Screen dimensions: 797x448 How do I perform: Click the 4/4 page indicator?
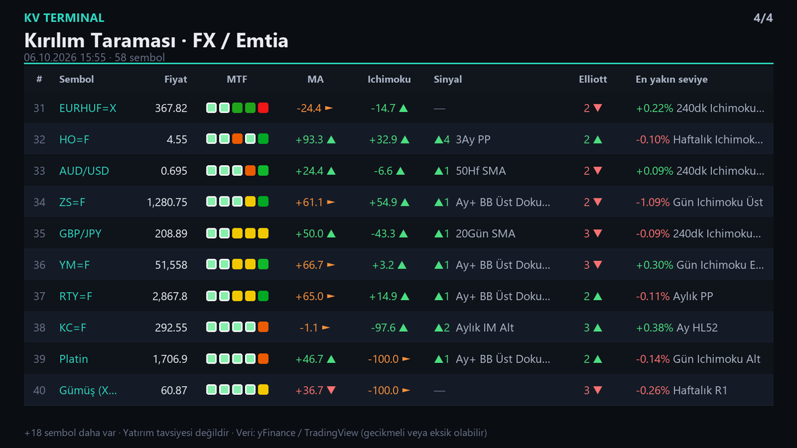(763, 18)
